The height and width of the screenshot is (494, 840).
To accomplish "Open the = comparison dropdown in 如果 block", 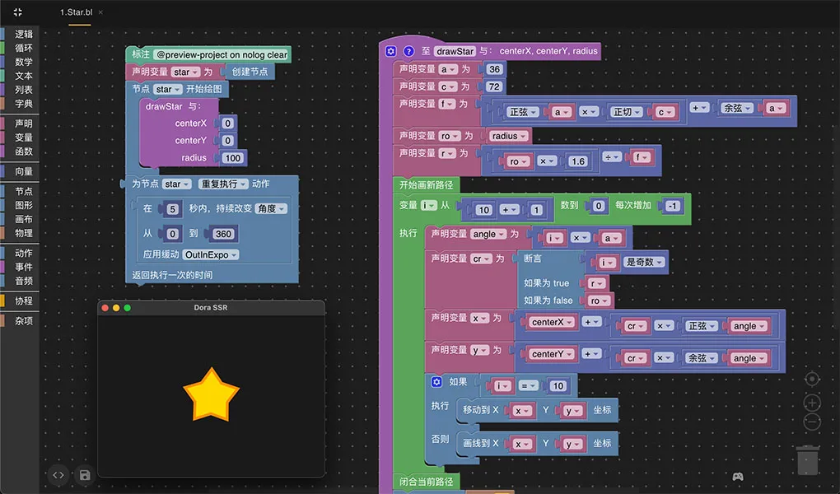I will pyautogui.click(x=528, y=386).
